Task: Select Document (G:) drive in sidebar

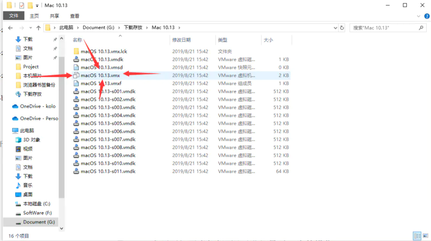Action: pyautogui.click(x=30, y=222)
